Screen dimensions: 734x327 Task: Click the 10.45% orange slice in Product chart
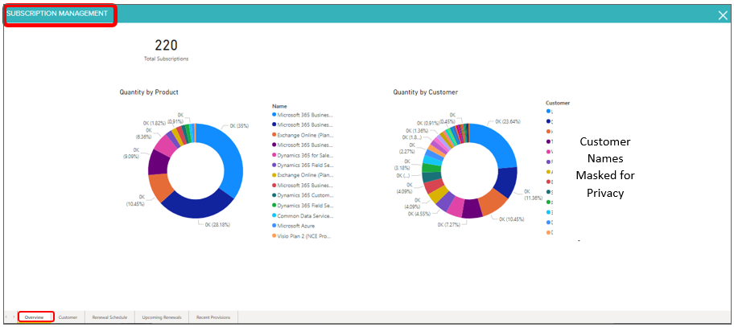click(x=159, y=188)
